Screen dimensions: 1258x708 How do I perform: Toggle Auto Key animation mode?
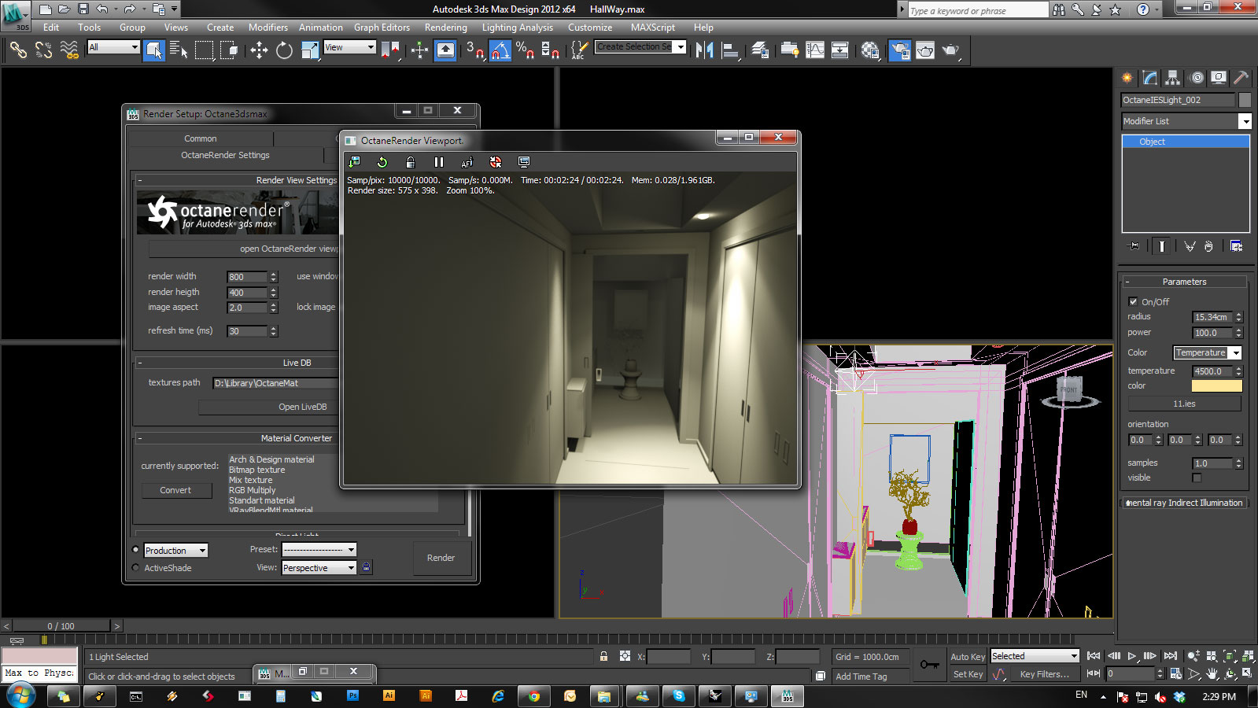click(967, 657)
